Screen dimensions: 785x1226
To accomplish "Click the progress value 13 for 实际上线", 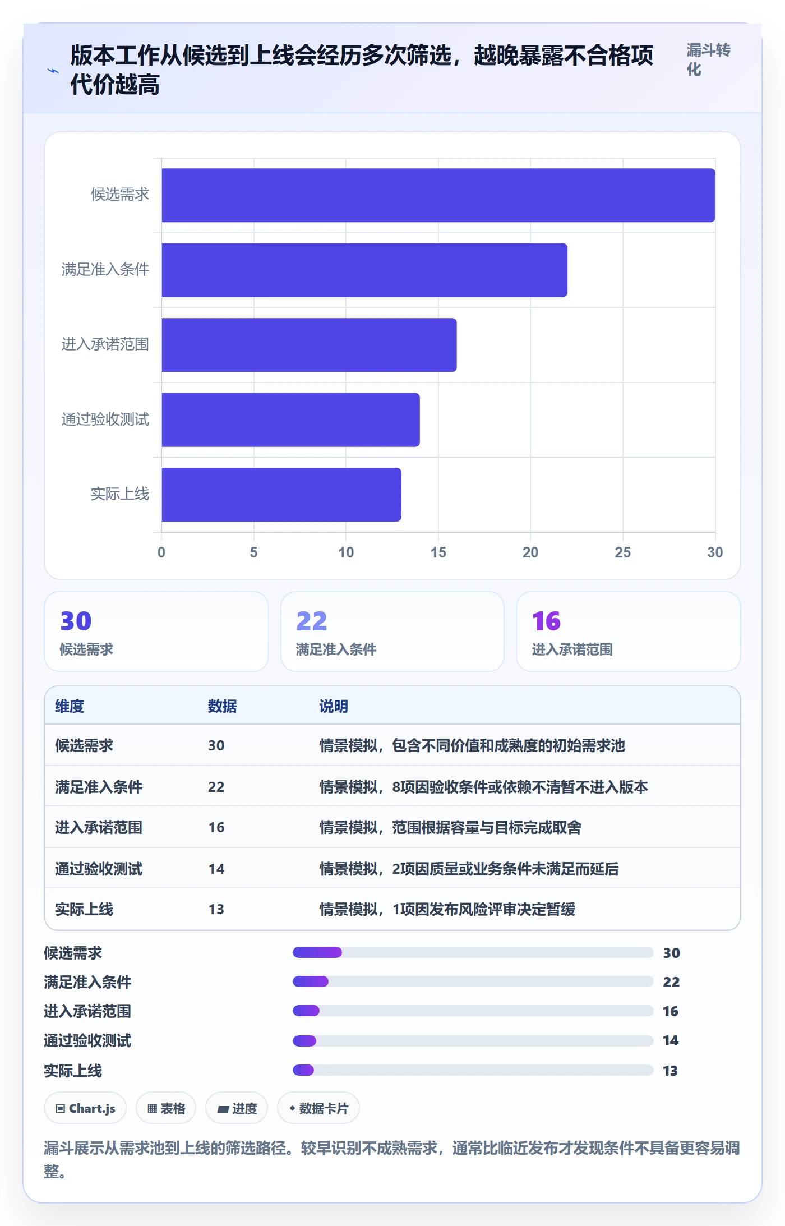I will click(671, 1071).
